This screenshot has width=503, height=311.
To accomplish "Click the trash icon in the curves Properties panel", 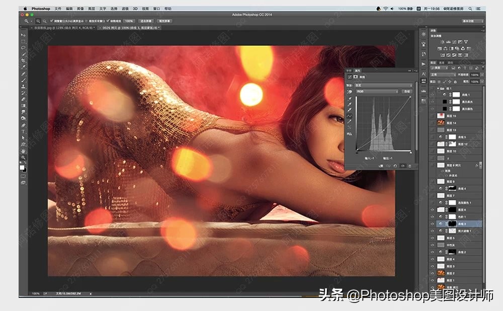I will [409, 166].
